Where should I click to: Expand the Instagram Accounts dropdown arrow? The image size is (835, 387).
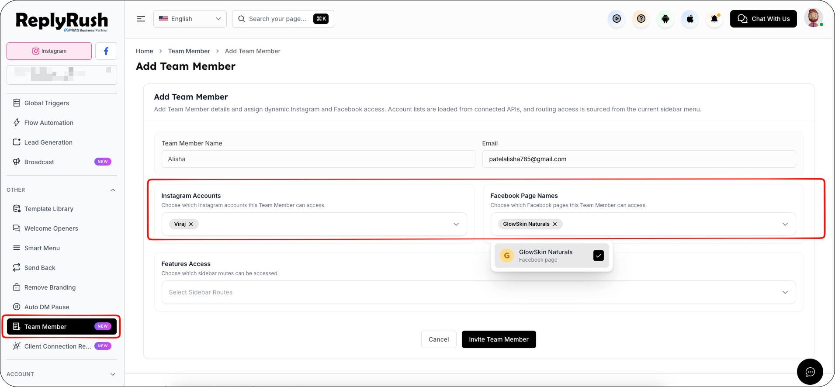point(456,224)
